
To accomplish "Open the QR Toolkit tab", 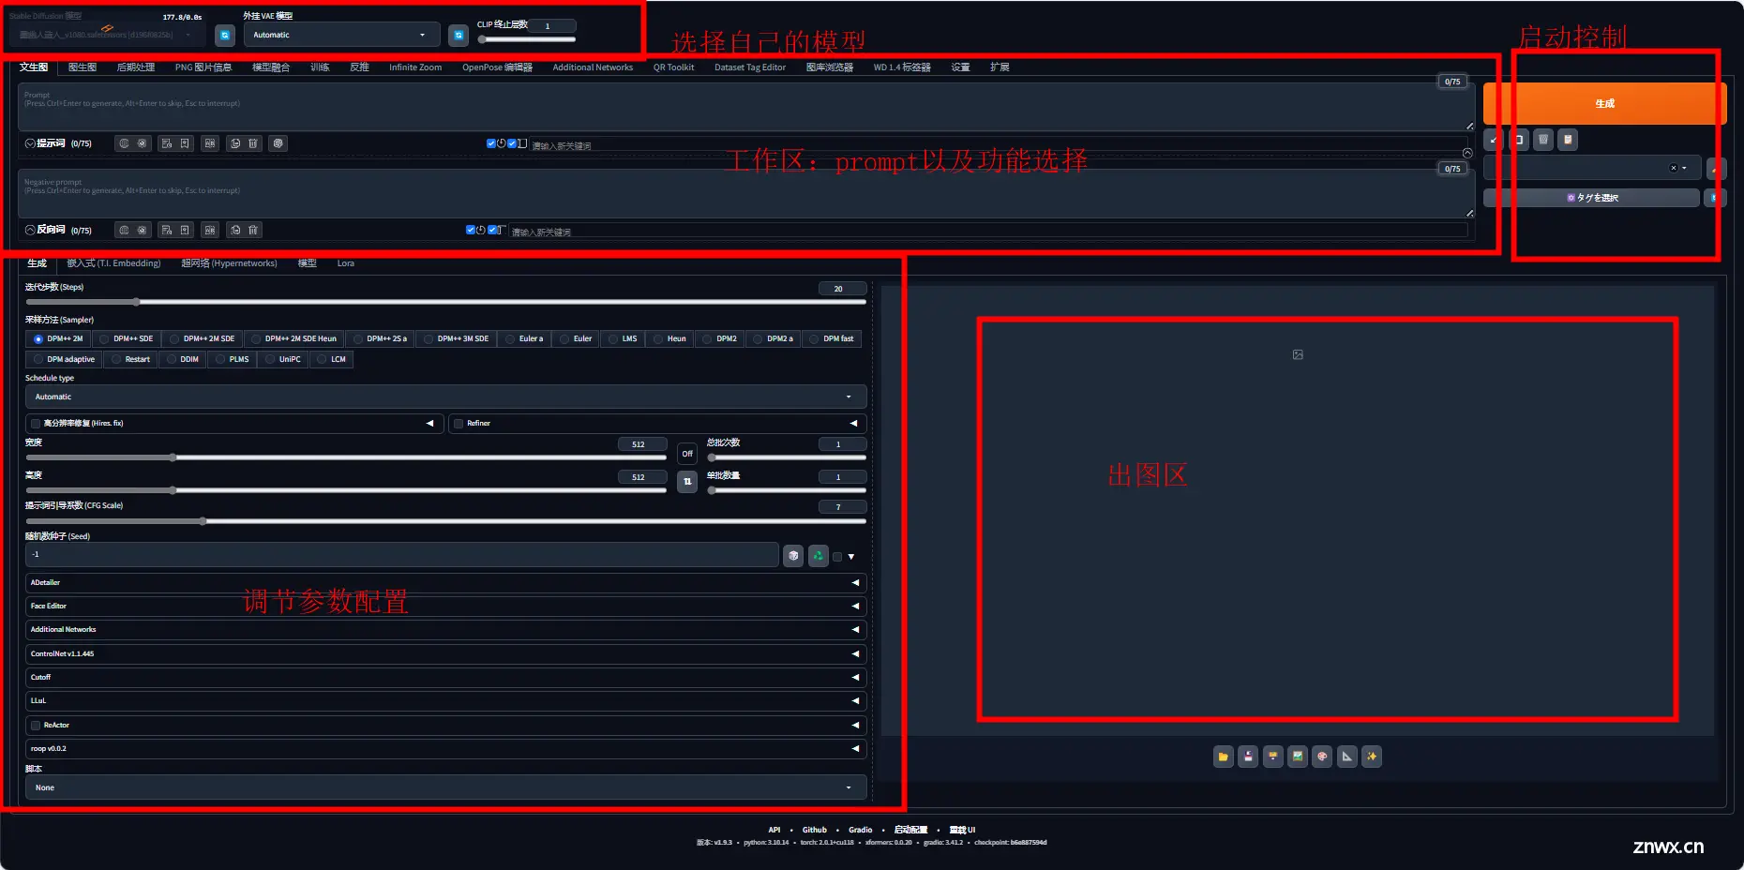I will [x=674, y=67].
